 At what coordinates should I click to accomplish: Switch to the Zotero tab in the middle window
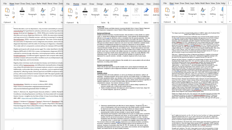156,4
